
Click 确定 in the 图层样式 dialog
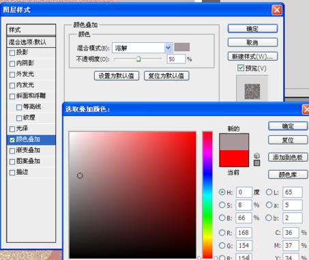[252, 29]
